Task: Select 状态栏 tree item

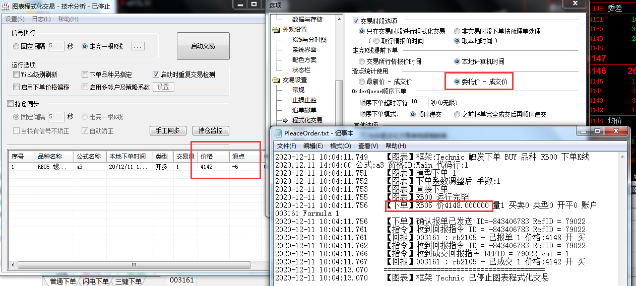Action: point(301,70)
